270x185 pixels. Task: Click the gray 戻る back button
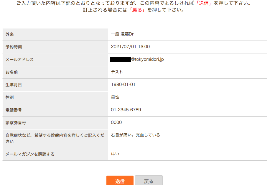click(x=149, y=180)
